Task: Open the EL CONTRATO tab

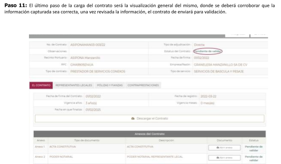Action: coord(41,85)
